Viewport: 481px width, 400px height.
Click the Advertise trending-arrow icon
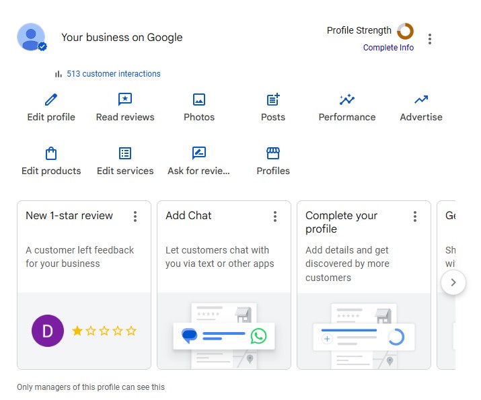click(x=421, y=99)
